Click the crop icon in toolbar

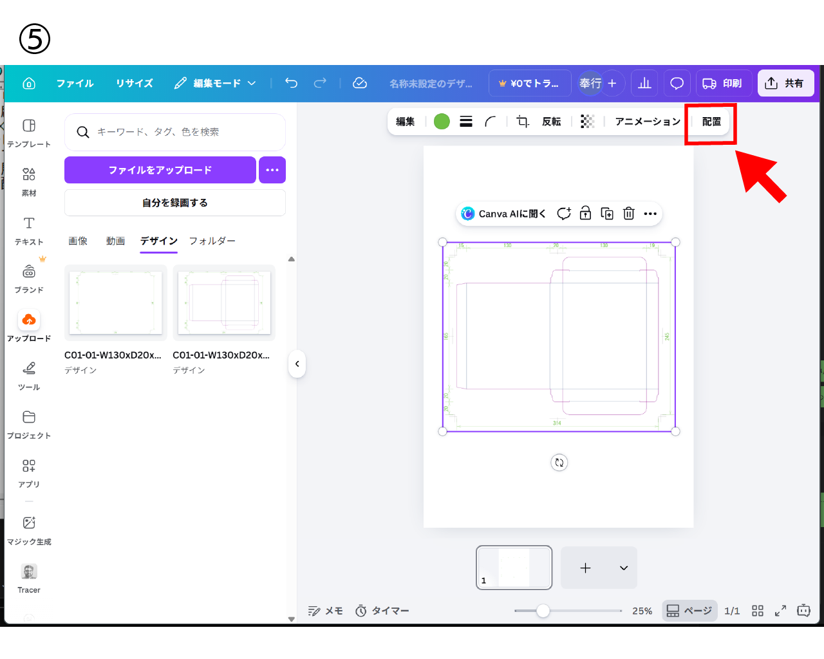523,122
